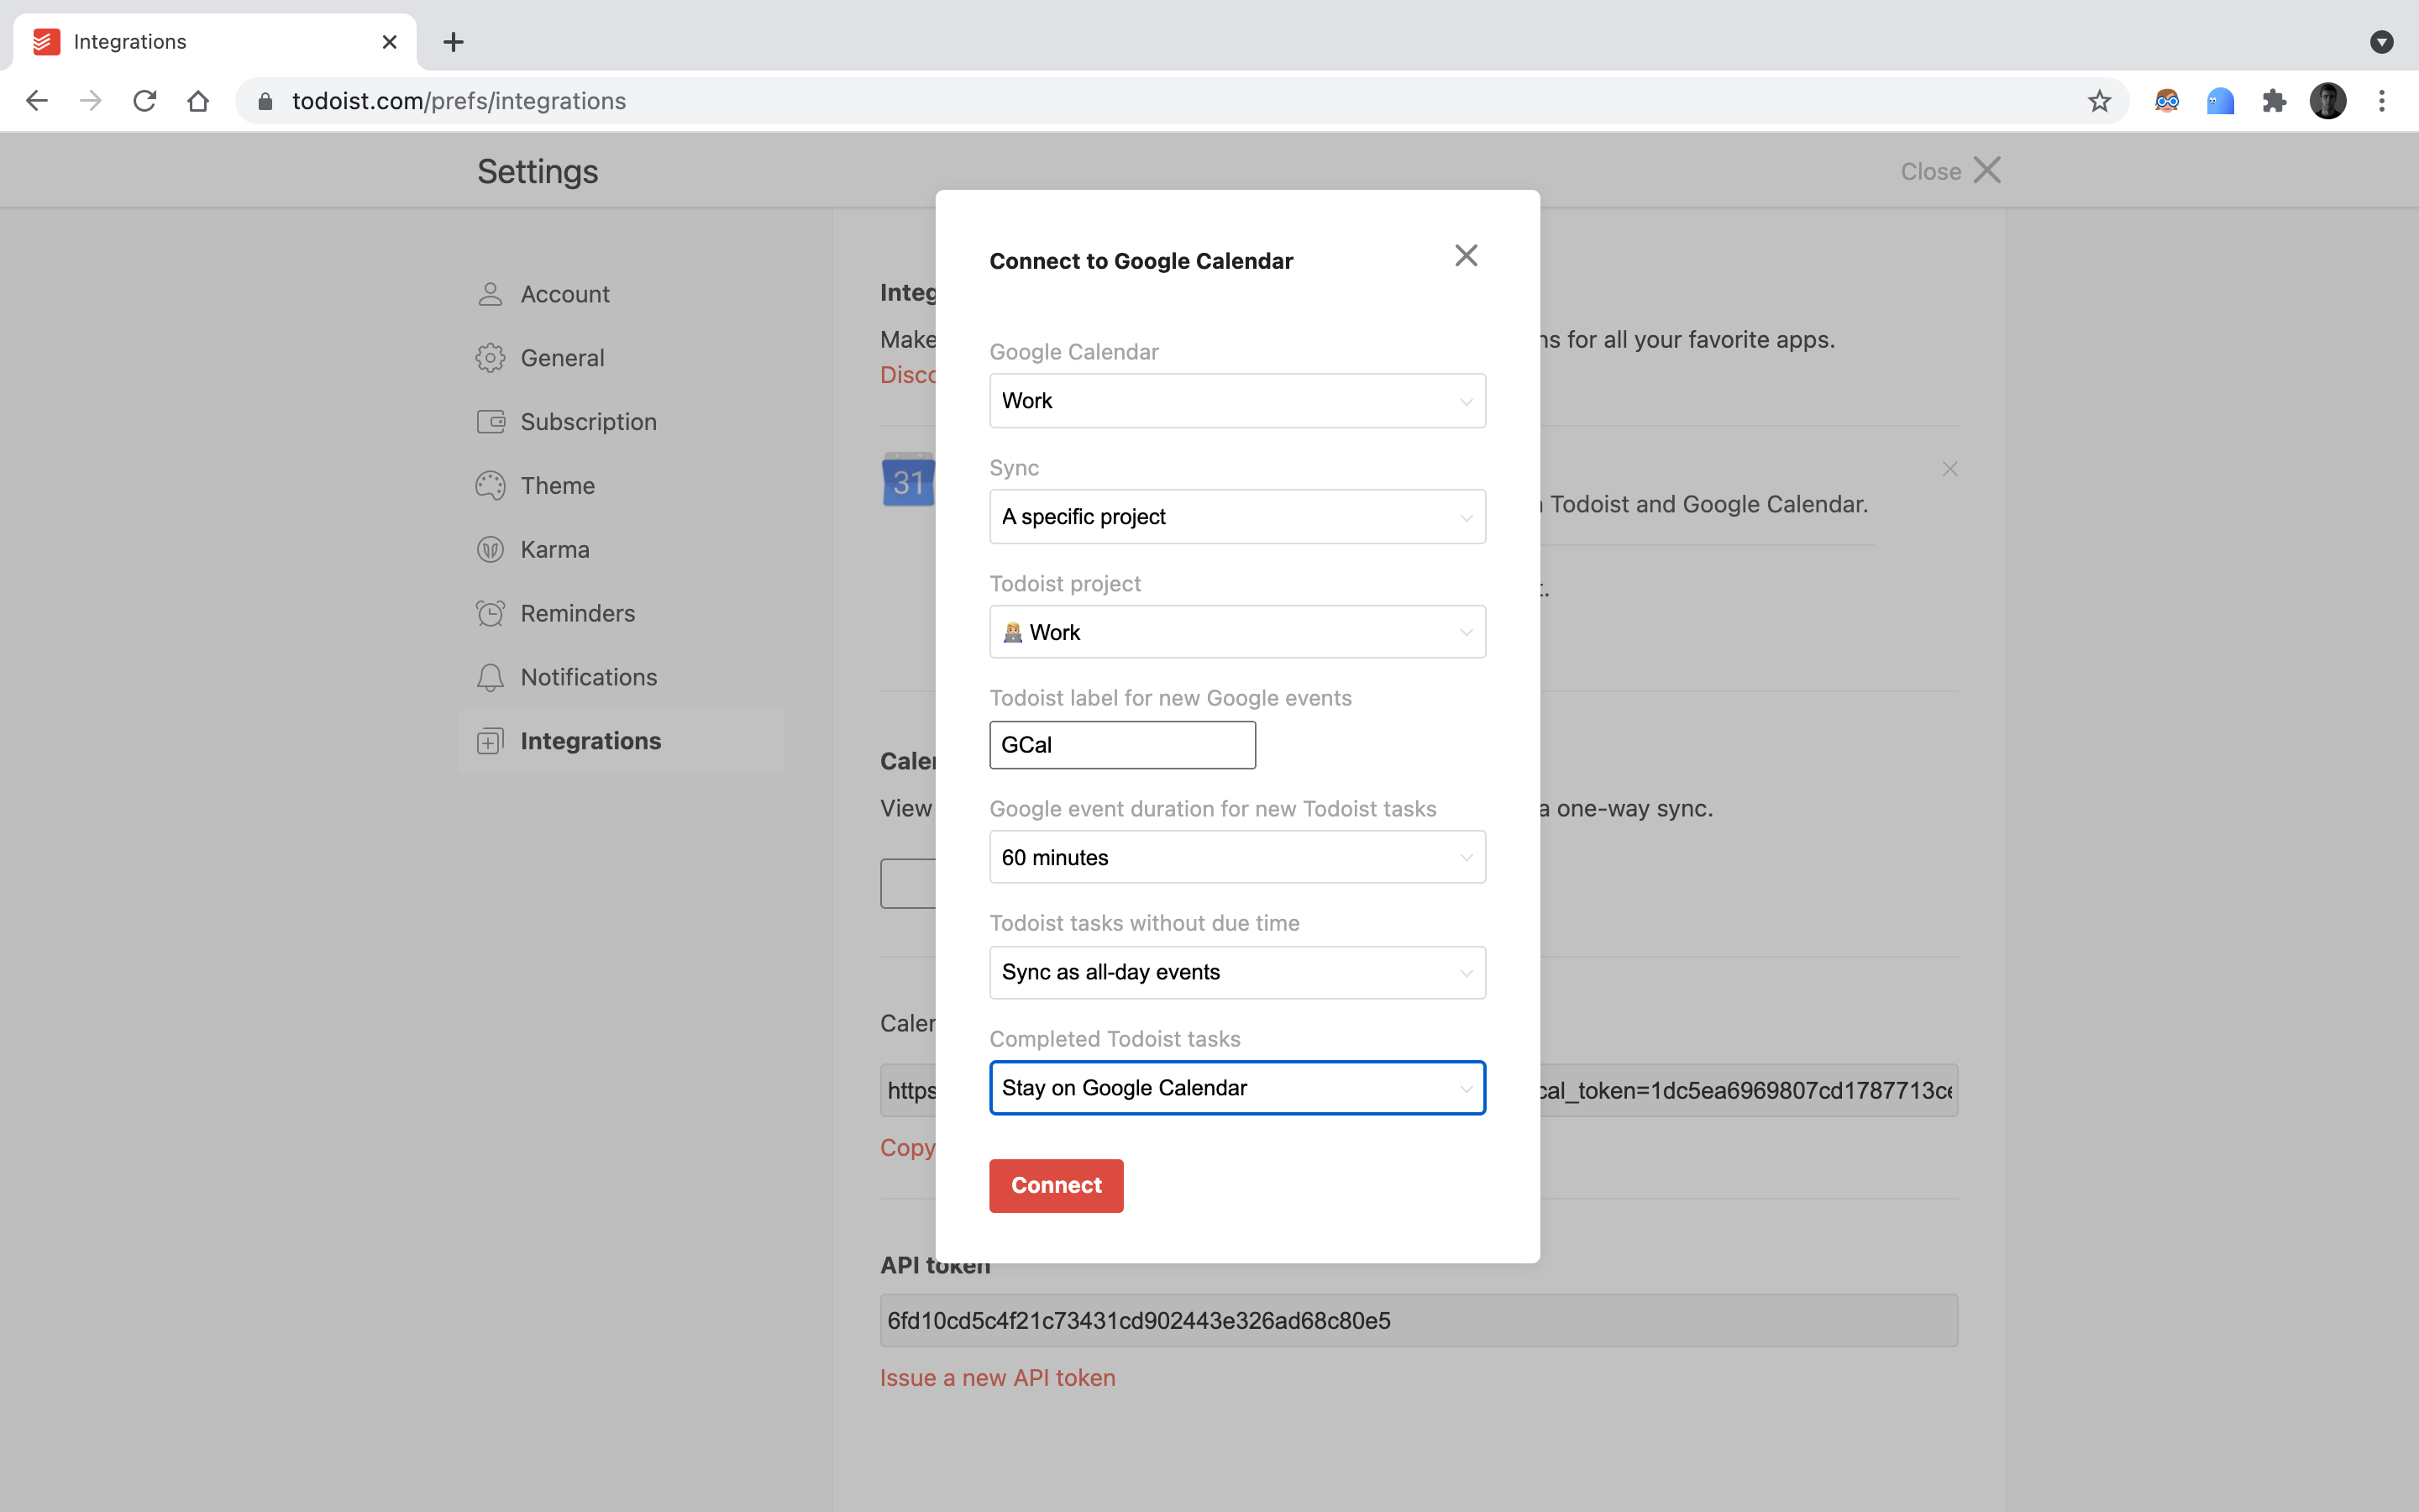Click the General settings sidebar icon
The image size is (2419, 1512).
click(x=490, y=357)
